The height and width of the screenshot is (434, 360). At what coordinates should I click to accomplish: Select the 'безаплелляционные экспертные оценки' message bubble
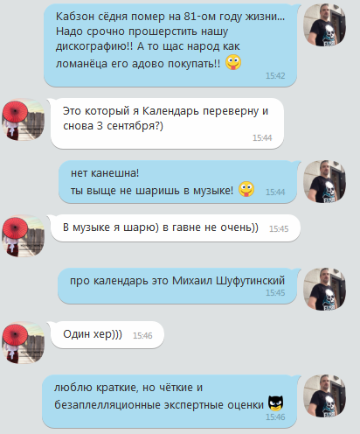coord(170,402)
